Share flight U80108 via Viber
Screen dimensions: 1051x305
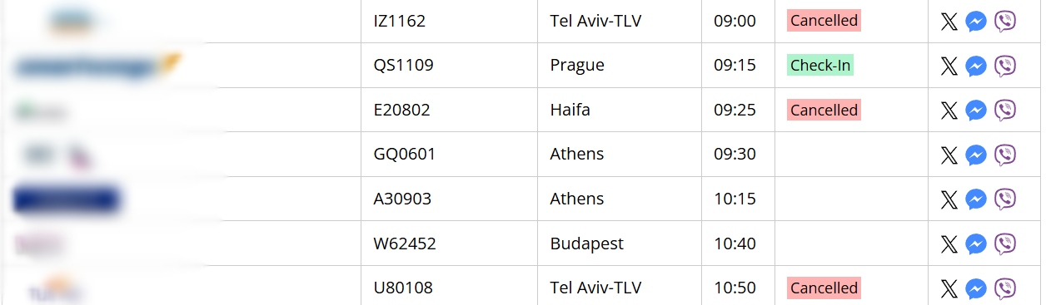pyautogui.click(x=1005, y=288)
